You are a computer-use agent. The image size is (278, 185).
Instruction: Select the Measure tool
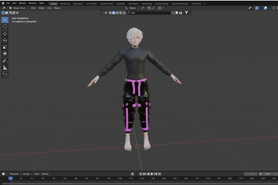click(5, 68)
